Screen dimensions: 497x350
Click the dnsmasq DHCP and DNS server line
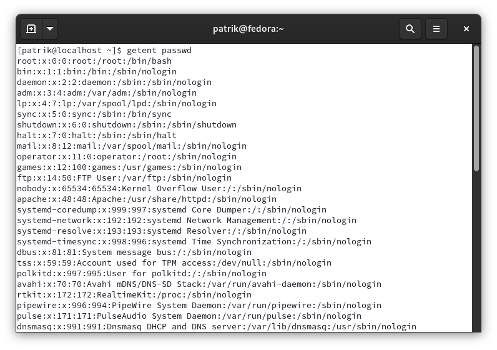tap(217, 326)
